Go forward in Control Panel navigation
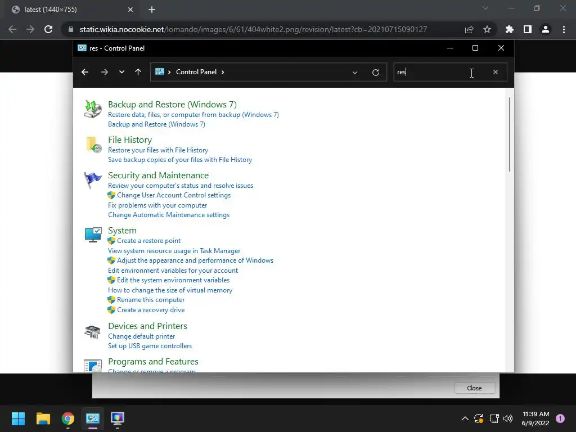 104,72
